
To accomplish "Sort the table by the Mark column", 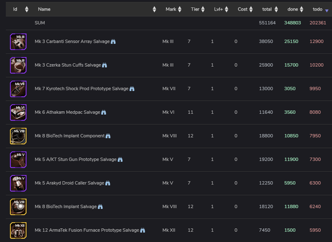I will (171, 9).
